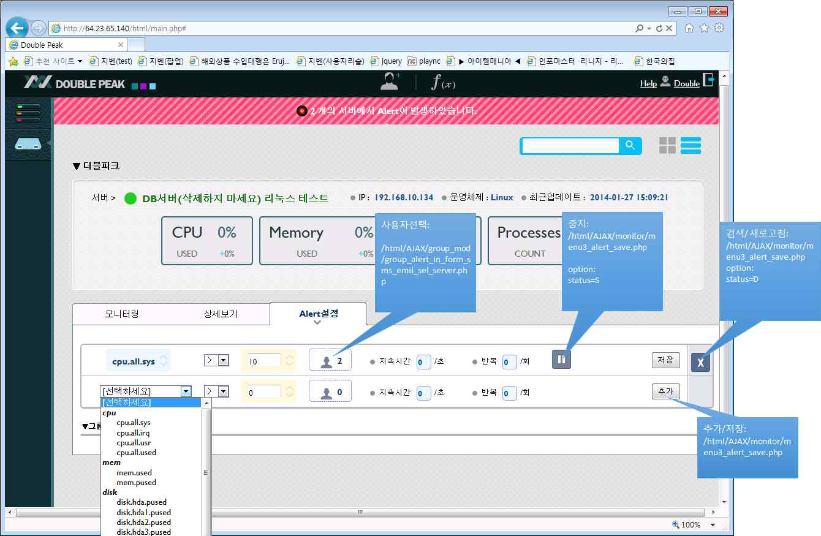Open the zoom level dropdown at 100%
The width and height of the screenshot is (821, 536).
point(713,525)
